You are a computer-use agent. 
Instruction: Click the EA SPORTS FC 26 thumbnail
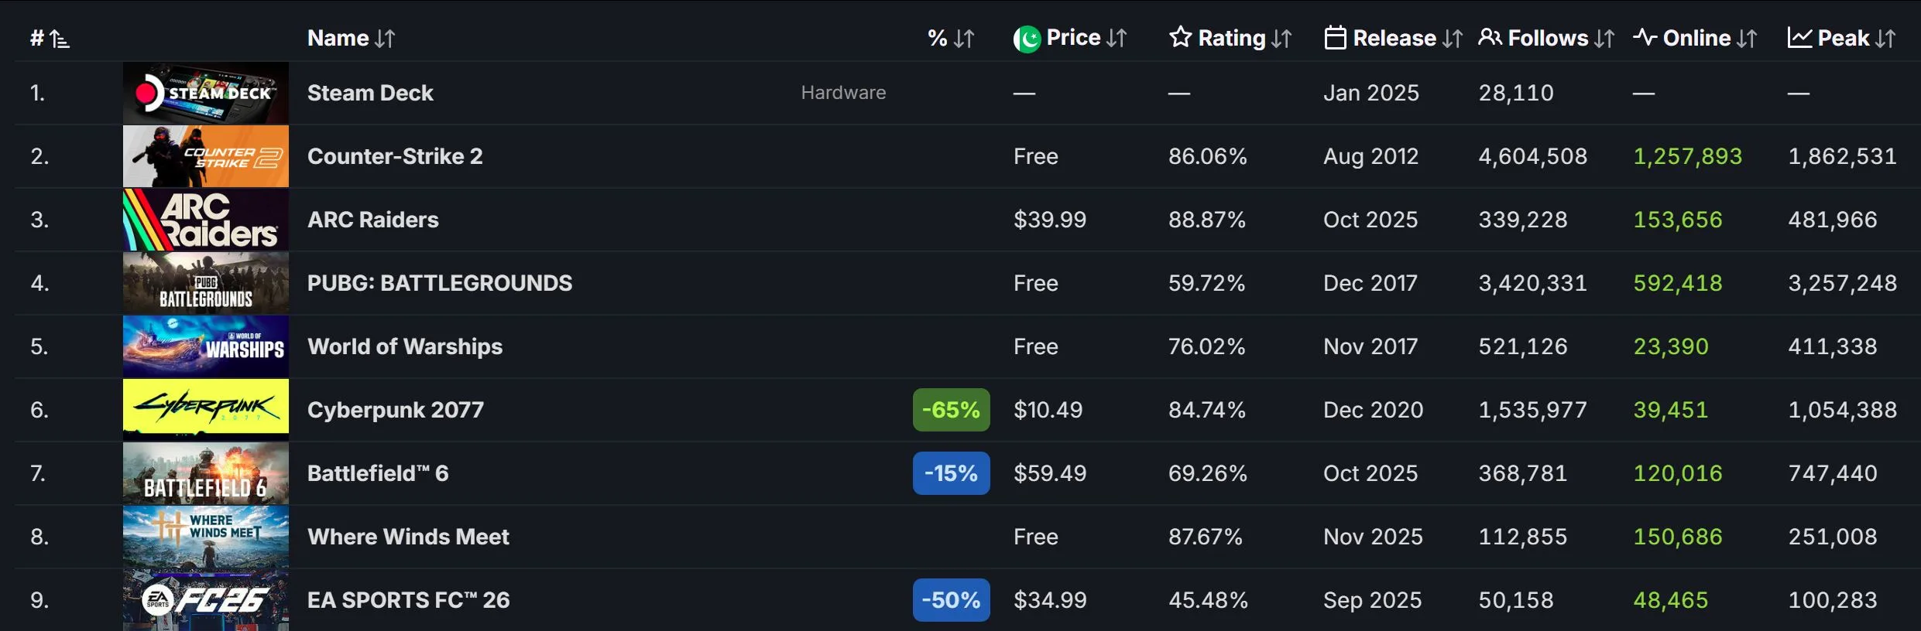tap(206, 600)
